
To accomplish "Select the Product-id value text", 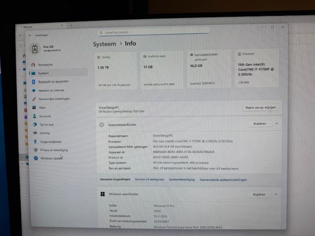I will (x=170, y=157).
